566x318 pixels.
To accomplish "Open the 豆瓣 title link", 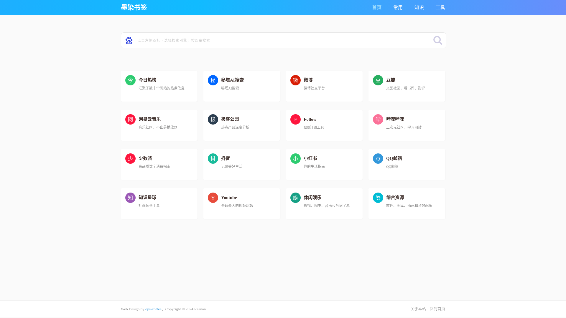I will 391,80.
